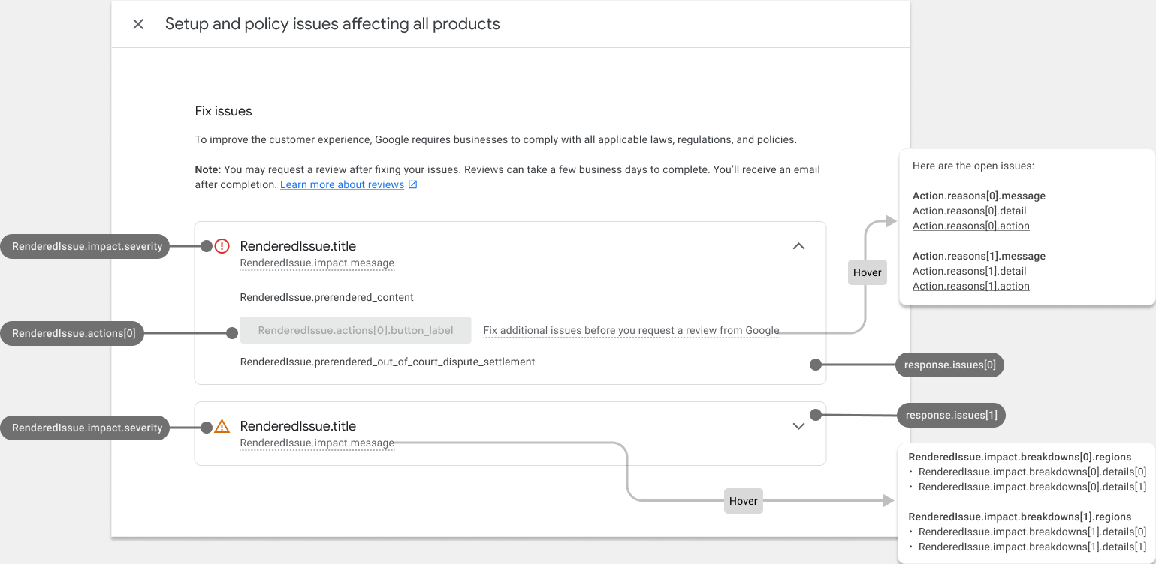
Task: Click the response.issues[1] annotation label
Action: click(x=951, y=415)
